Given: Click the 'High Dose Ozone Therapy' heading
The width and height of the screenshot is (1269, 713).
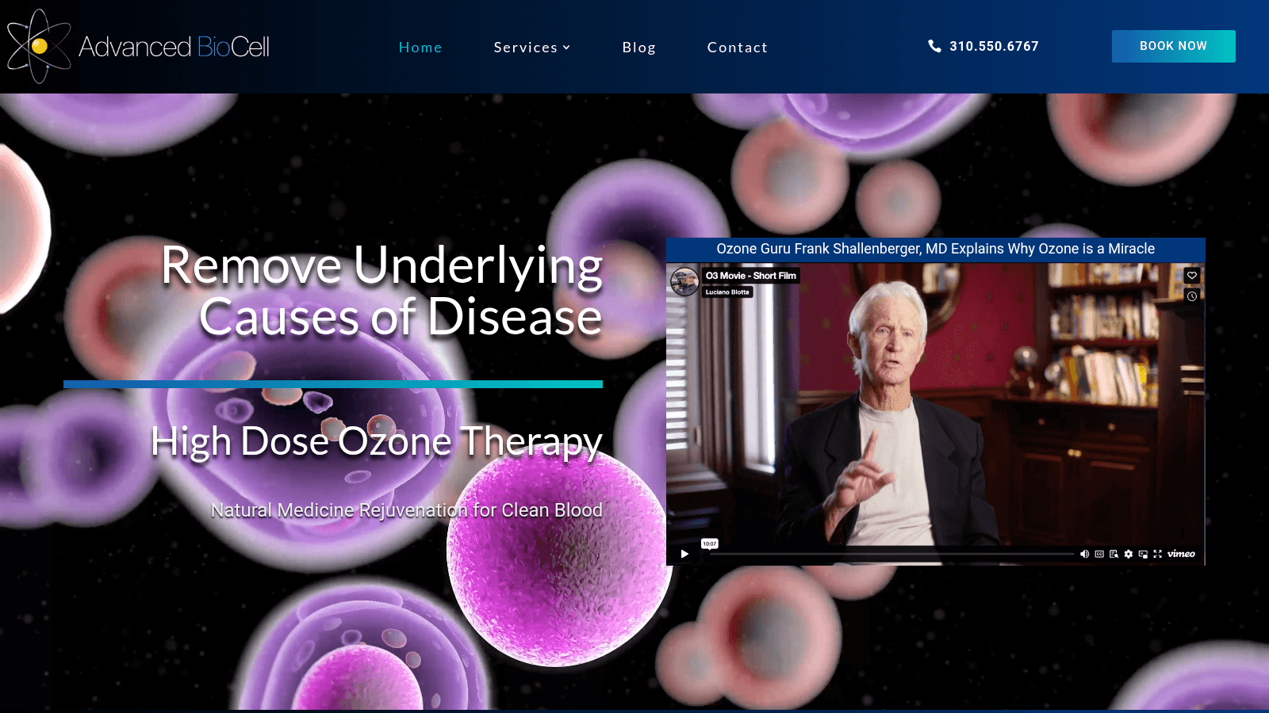Looking at the screenshot, I should click(377, 441).
